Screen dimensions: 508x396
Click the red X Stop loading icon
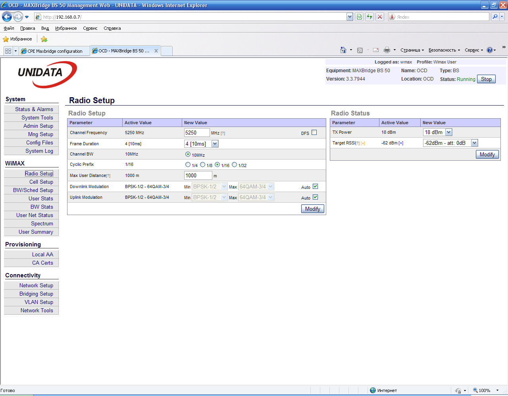tap(380, 17)
